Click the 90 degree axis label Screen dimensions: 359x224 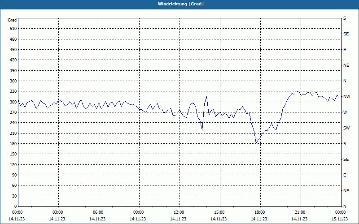point(14,175)
